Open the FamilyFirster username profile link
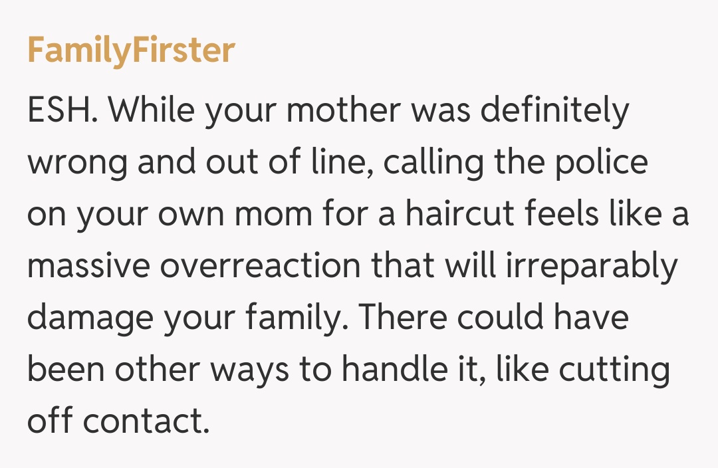Image resolution: width=718 pixels, height=468 pixels. coord(131,51)
